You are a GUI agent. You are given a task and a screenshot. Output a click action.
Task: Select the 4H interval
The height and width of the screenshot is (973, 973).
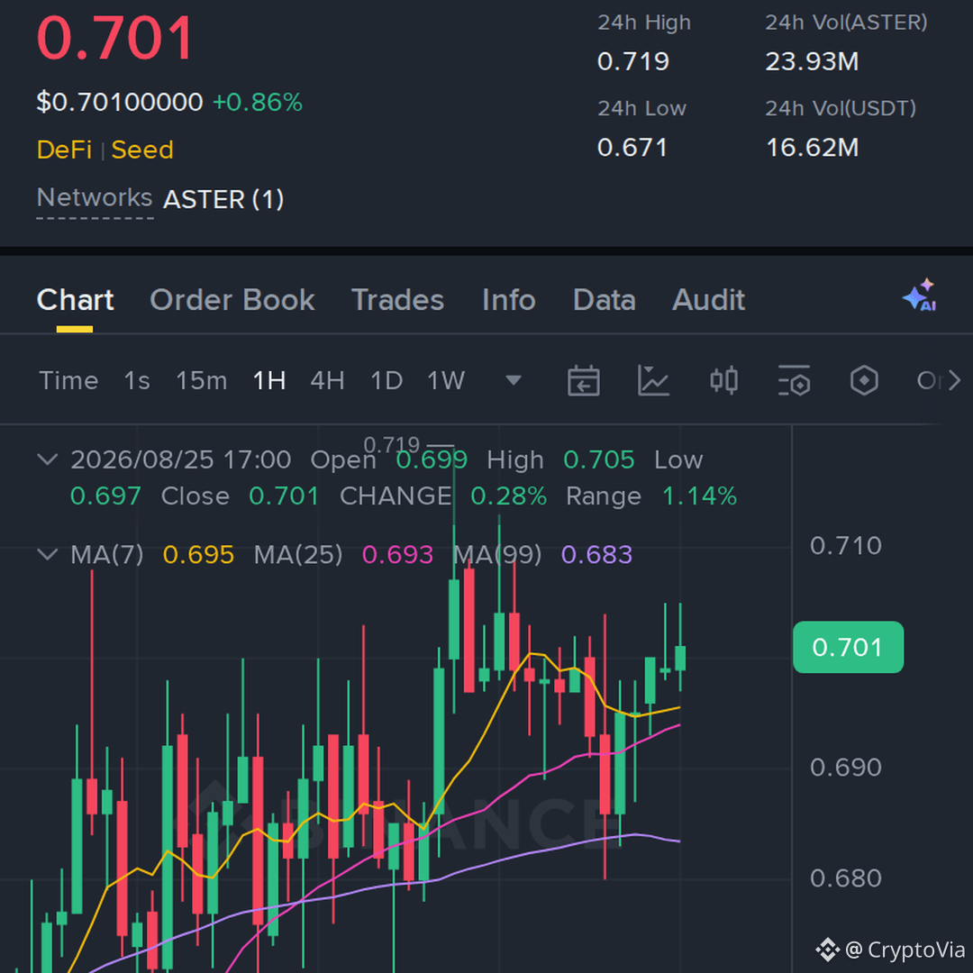(x=328, y=380)
